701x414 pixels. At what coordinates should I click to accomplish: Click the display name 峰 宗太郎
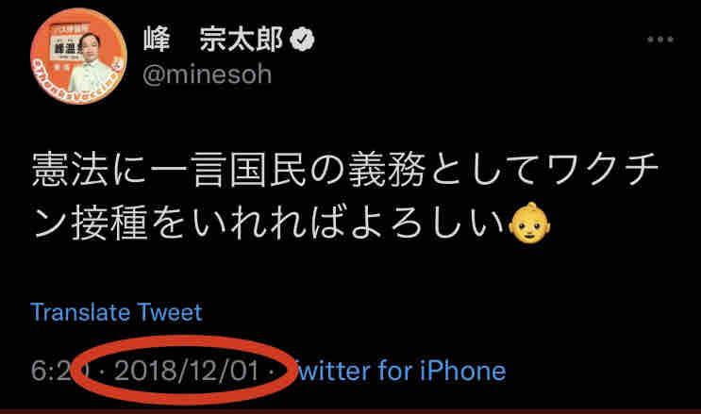pyautogui.click(x=213, y=40)
